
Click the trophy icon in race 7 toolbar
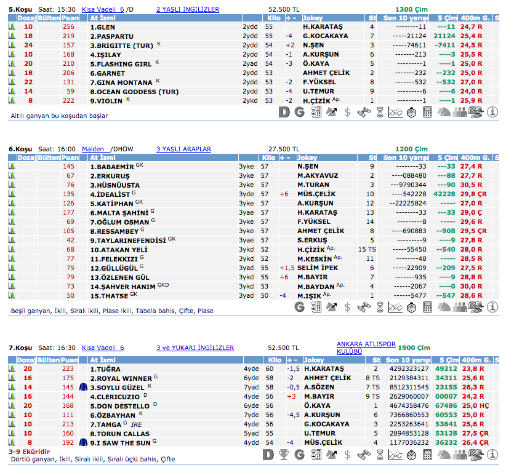coord(284,455)
